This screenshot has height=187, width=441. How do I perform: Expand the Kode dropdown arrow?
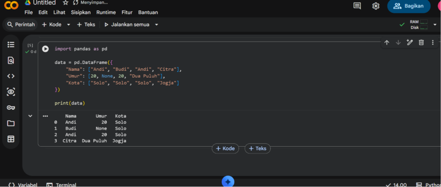coord(68,24)
